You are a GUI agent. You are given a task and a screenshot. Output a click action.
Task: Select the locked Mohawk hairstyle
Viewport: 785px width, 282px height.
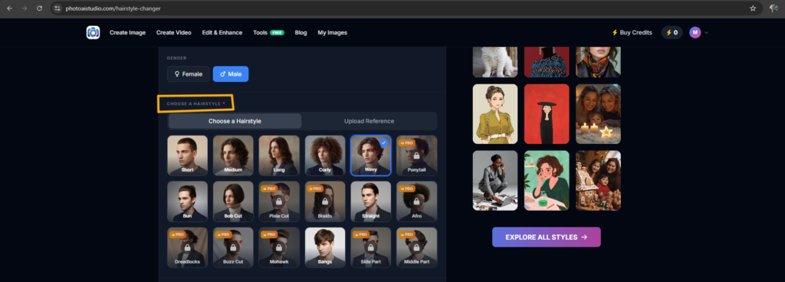279,248
